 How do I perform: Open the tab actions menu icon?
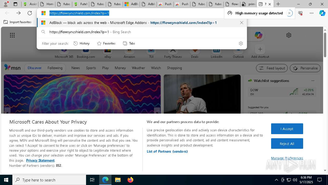(15, 4)
